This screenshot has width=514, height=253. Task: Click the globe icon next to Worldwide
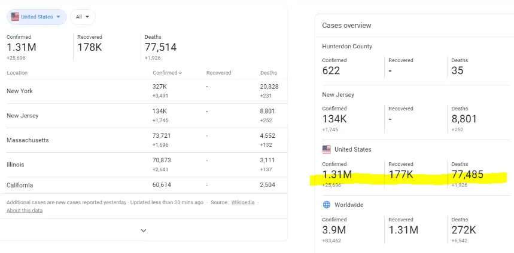[x=326, y=205]
